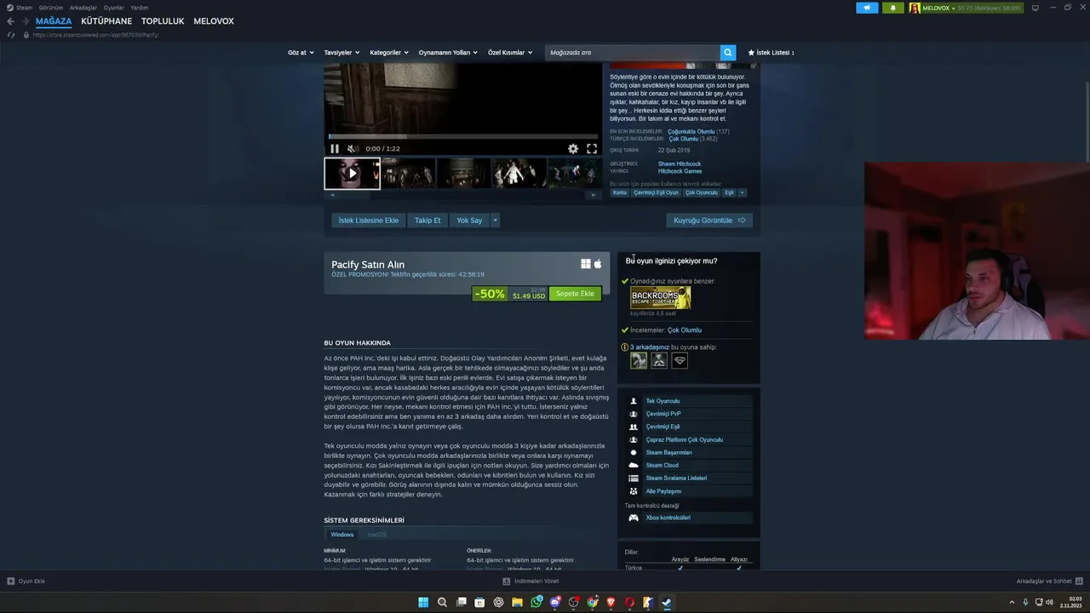Expand Oynamanın Yolları dropdown

pos(448,53)
